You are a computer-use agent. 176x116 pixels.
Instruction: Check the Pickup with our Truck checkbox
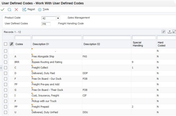(x=6, y=101)
